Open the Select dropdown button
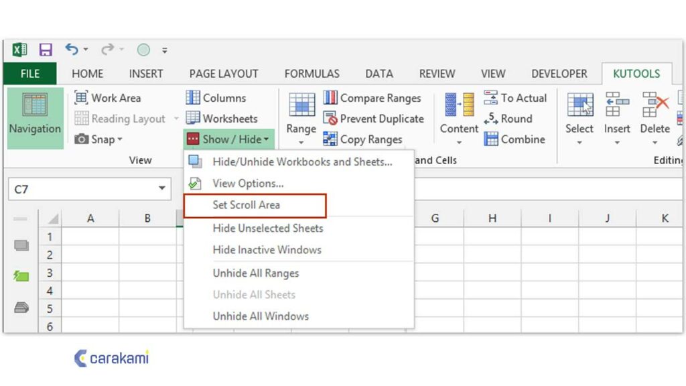The height and width of the screenshot is (386, 686). (579, 119)
